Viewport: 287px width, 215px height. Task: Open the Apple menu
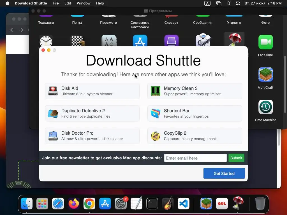pyautogui.click(x=7, y=3)
